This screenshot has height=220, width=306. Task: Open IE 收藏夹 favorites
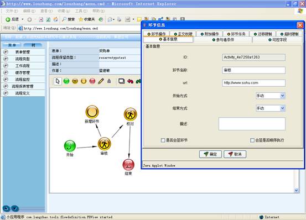click(x=87, y=19)
